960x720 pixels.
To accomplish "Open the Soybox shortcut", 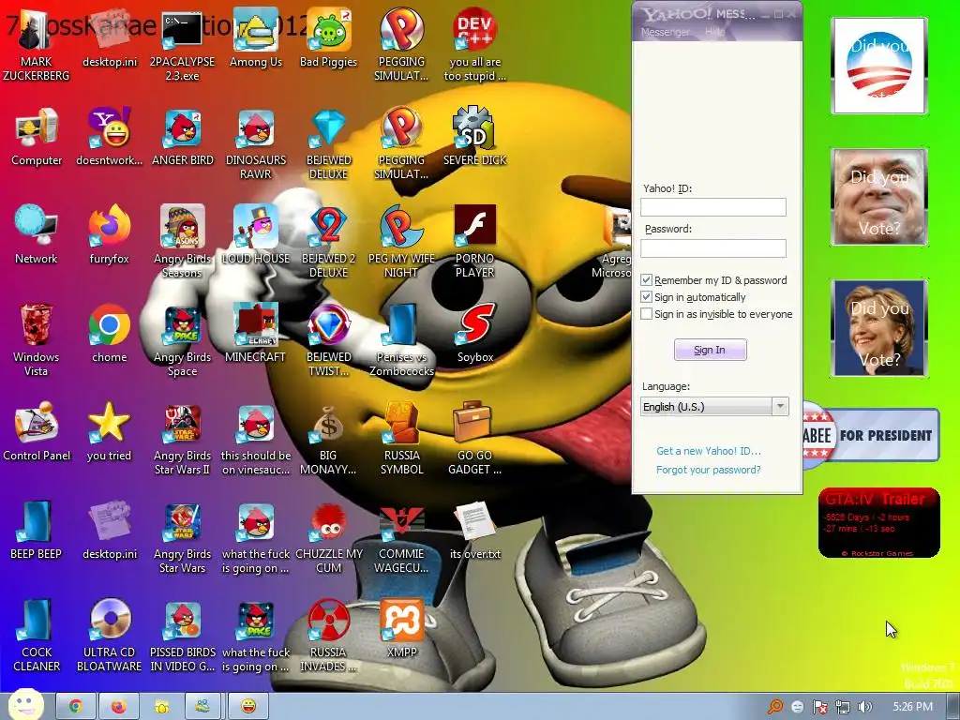I will 474,334.
